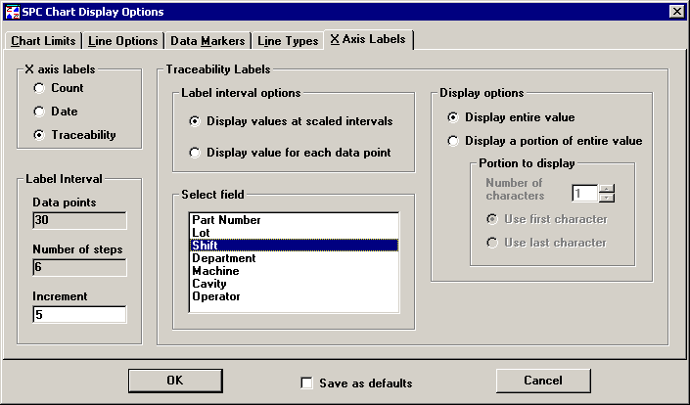Choose Date for X axis labels
690x405 pixels.
click(x=39, y=112)
